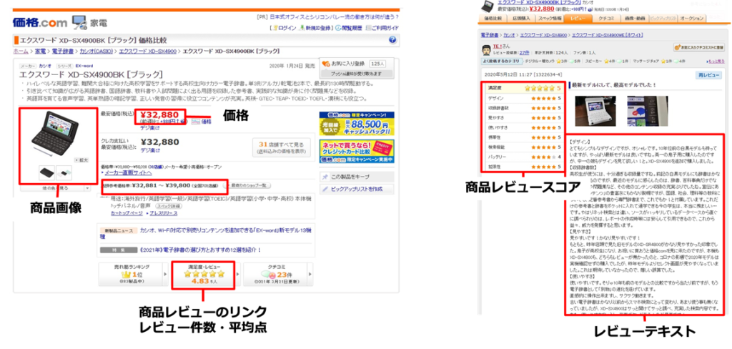Open 満足度・レビュー 4.83 panel
732x349 pixels.
coord(204,274)
